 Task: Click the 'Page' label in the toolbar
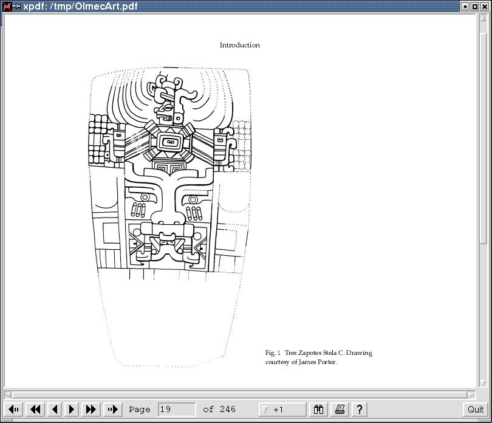tap(140, 410)
